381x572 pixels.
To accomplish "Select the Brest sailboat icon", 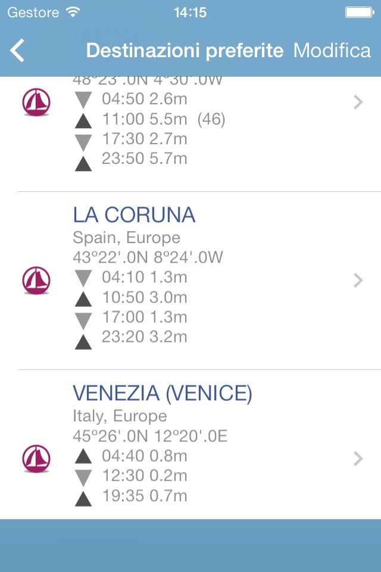I will pos(36,102).
